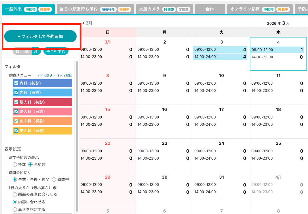This screenshot has width=308, height=214.
Task: Choose 画面の高さに合わせる radio option
Action: (15, 194)
